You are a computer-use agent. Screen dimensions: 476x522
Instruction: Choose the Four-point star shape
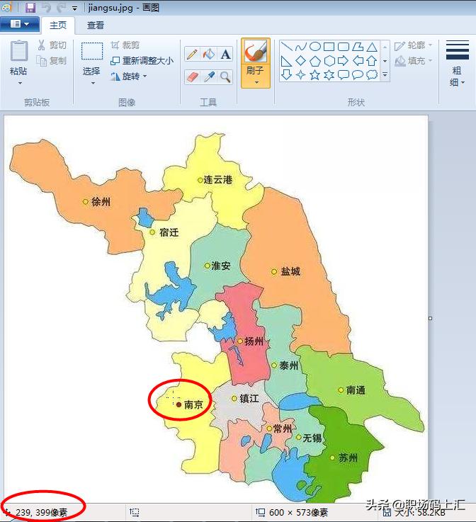click(x=300, y=75)
